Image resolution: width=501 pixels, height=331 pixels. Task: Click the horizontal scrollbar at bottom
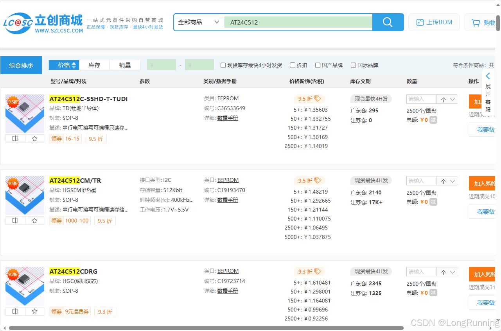point(206,328)
